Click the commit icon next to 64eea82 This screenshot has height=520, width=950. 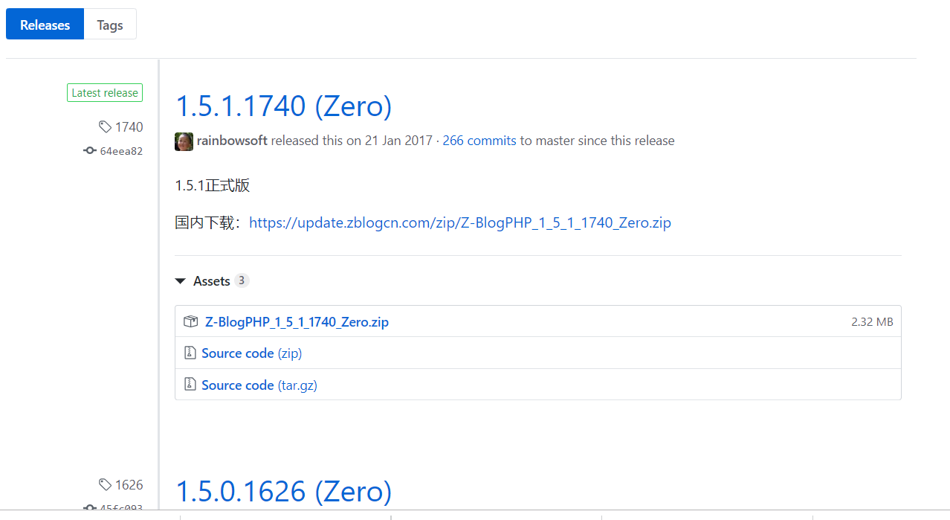point(90,151)
